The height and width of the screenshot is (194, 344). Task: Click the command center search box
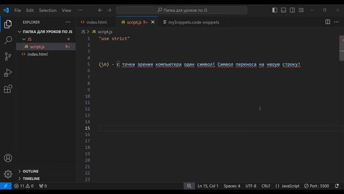pos(182,10)
